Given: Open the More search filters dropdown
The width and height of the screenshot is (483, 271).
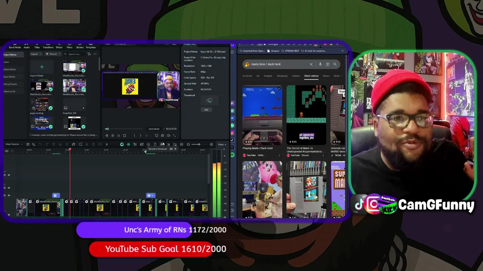Looking at the screenshot, I should [x=337, y=76].
